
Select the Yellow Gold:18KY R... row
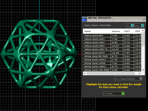[112, 49]
